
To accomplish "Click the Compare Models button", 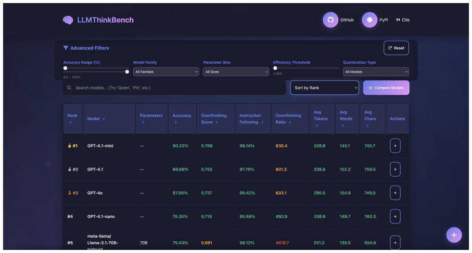I will (386, 88).
